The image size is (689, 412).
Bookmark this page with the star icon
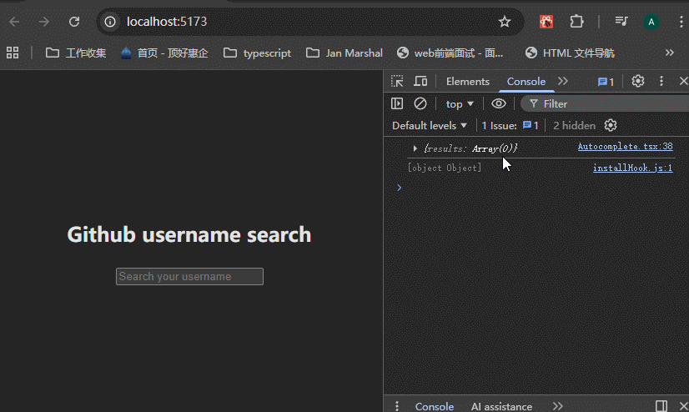click(x=505, y=22)
